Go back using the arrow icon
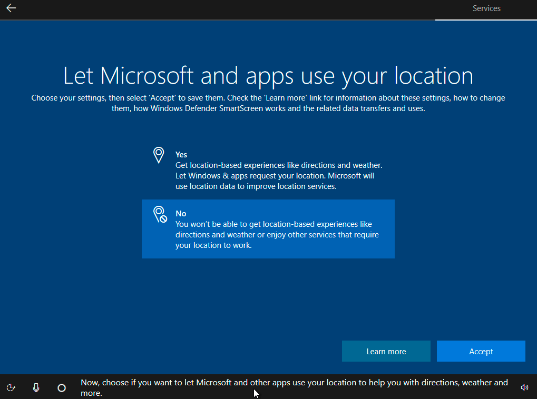Viewport: 537px width, 399px height. click(x=11, y=8)
